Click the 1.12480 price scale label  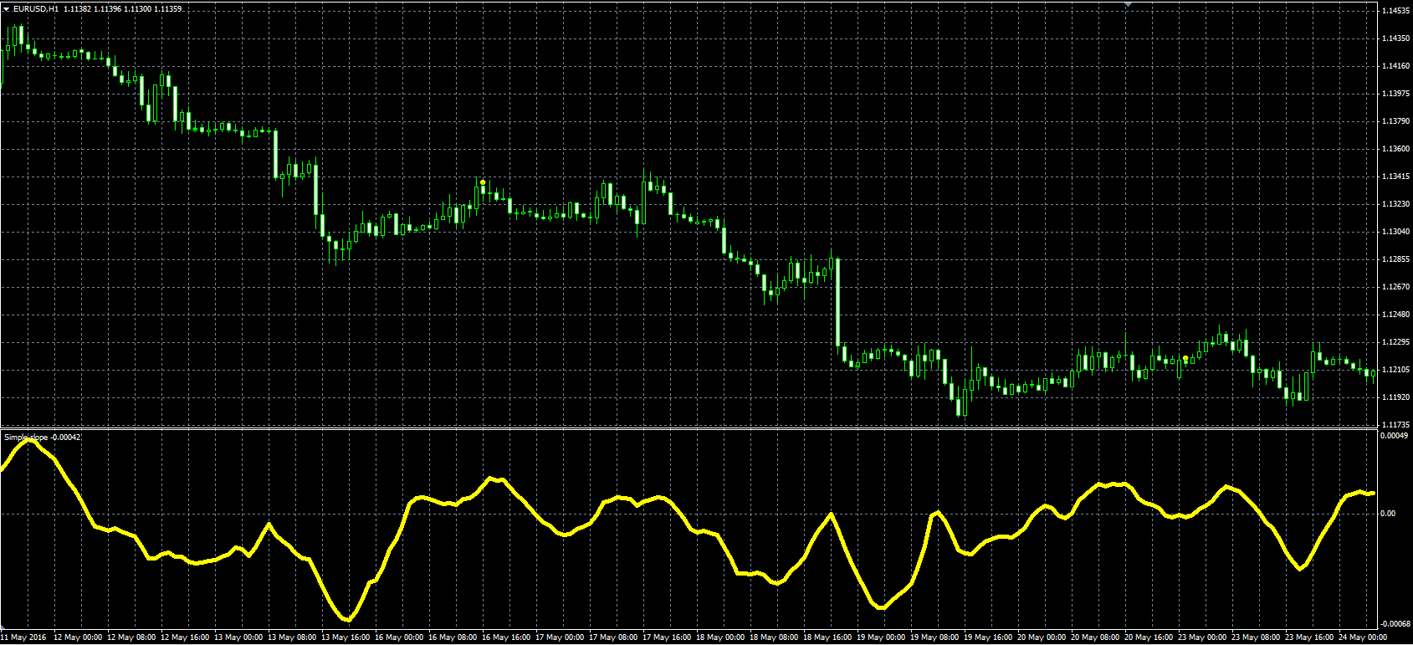point(1395,315)
